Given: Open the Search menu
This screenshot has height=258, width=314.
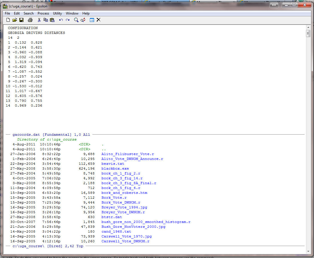Looking at the screenshot, I should 29,13.
